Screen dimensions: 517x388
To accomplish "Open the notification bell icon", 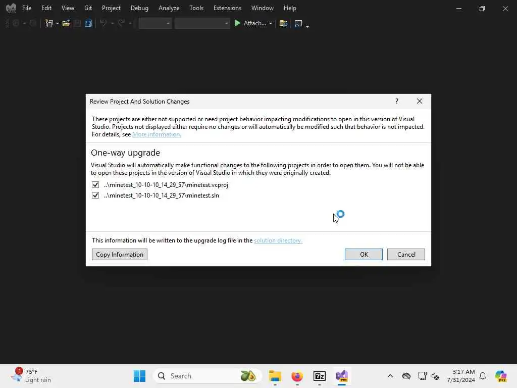I will pos(482,376).
